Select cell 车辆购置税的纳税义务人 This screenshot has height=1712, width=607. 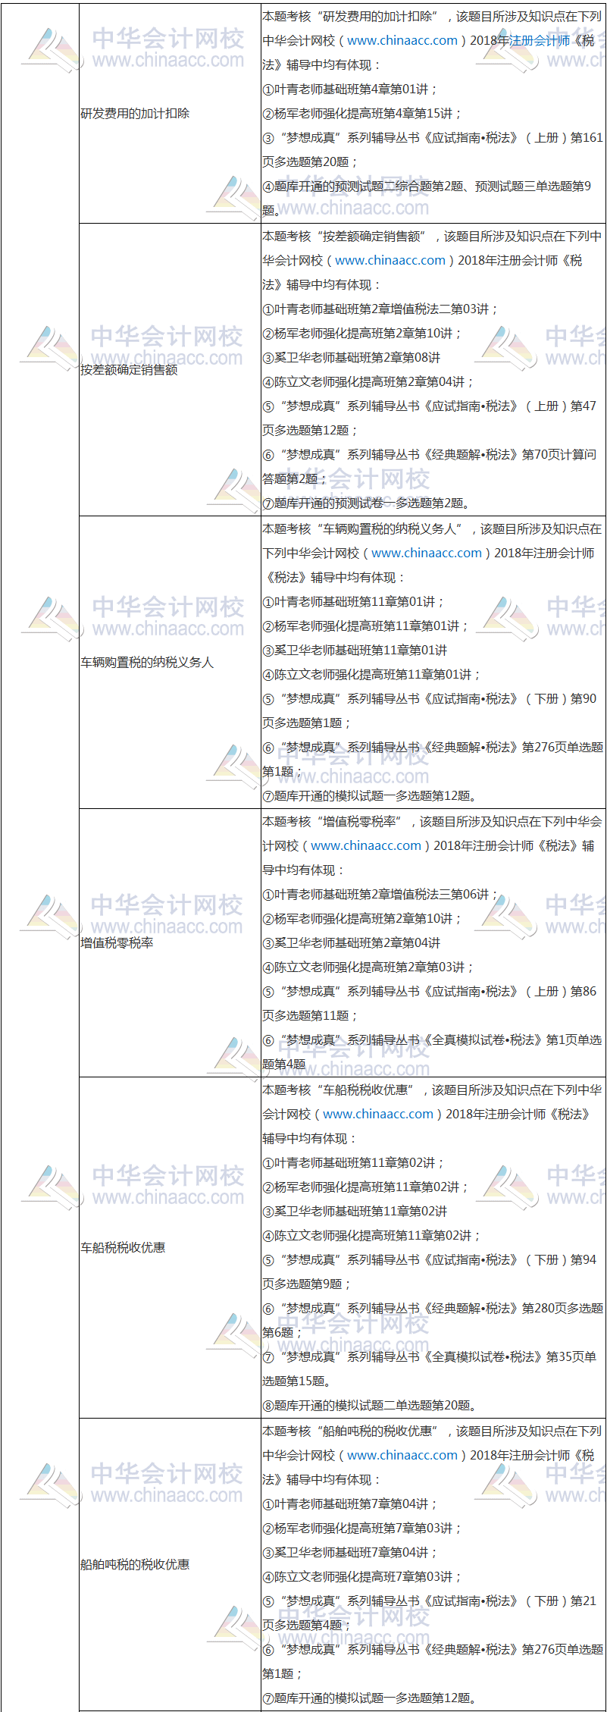170,663
